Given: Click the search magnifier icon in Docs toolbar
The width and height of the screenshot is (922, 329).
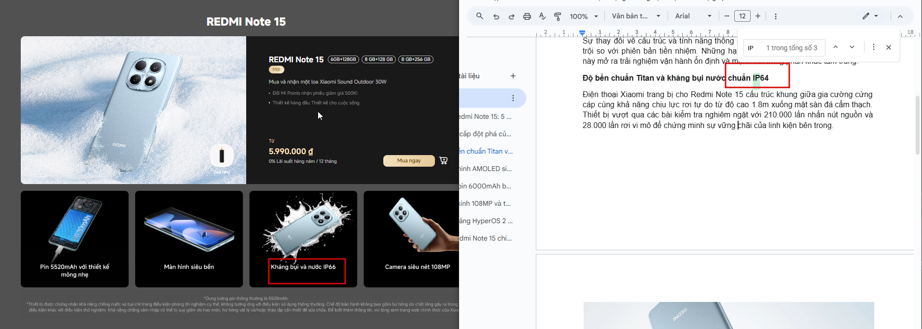Looking at the screenshot, I should [x=479, y=16].
